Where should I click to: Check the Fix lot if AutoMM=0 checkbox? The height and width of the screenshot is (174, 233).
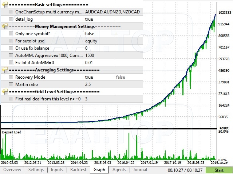[x=11, y=63]
